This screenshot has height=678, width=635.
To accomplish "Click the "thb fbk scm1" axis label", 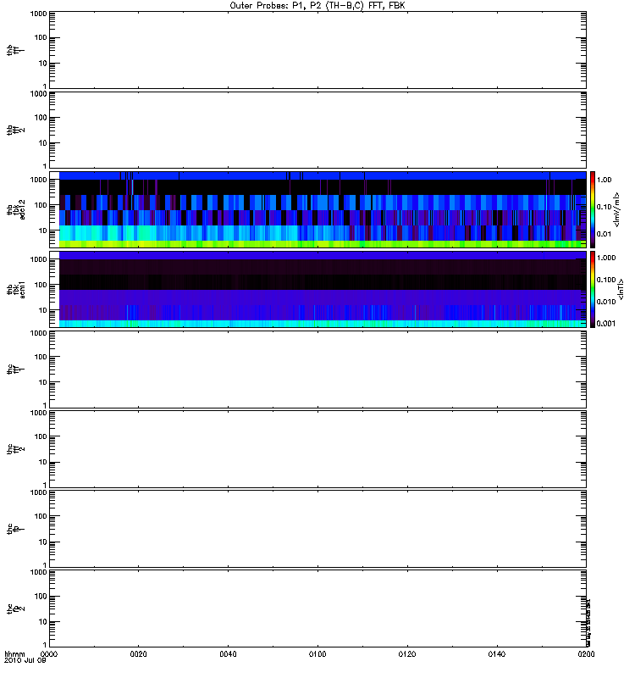I will (x=15, y=289).
